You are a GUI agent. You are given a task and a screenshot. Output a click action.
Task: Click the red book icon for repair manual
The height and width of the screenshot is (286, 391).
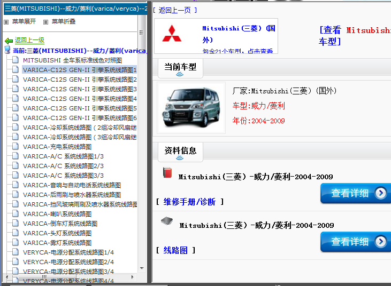pyautogui.click(x=167, y=172)
